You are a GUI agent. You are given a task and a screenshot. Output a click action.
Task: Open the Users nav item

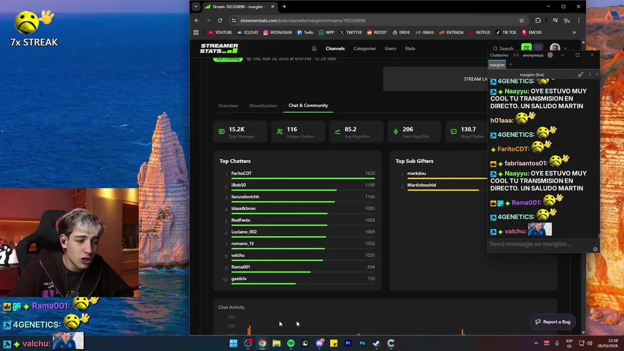[390, 48]
